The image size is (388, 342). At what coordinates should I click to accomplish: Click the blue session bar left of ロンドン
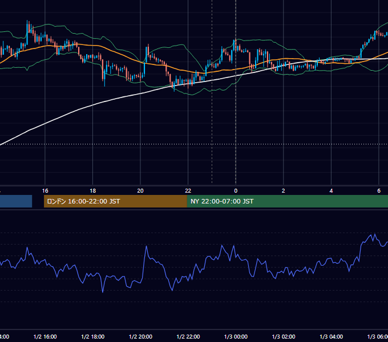click(x=16, y=201)
